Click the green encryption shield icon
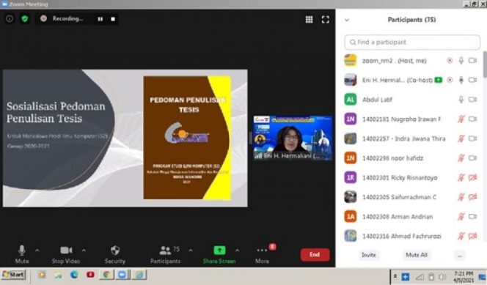487x285 pixels. (24, 19)
